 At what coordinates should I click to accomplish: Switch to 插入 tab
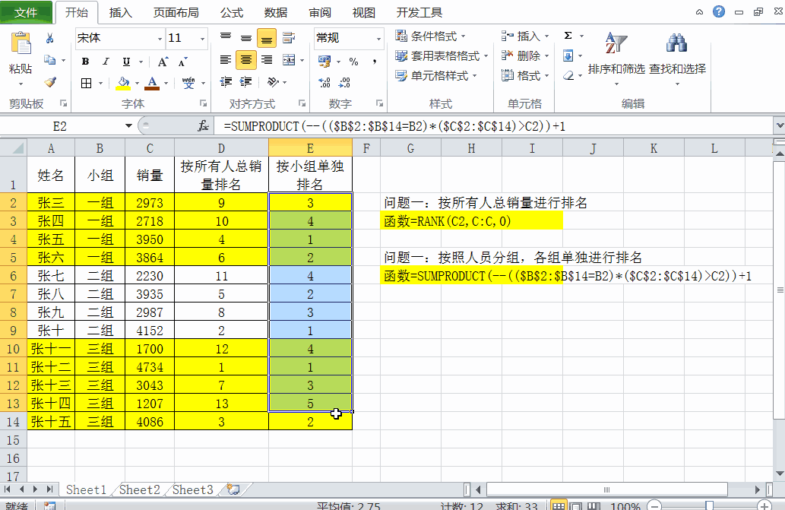121,12
